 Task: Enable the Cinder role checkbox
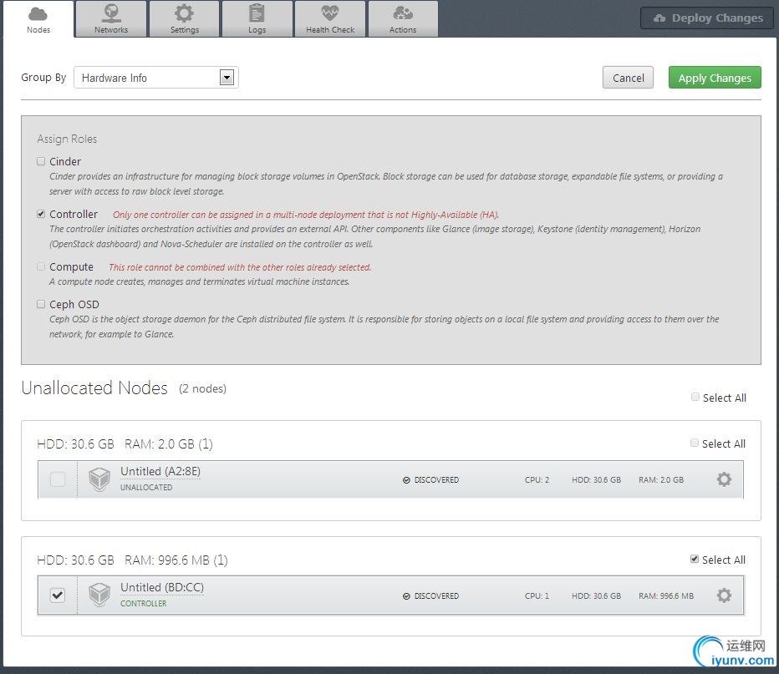coord(41,161)
